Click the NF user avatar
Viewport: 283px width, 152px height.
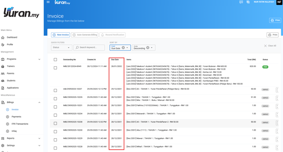pyautogui.click(x=279, y=2)
